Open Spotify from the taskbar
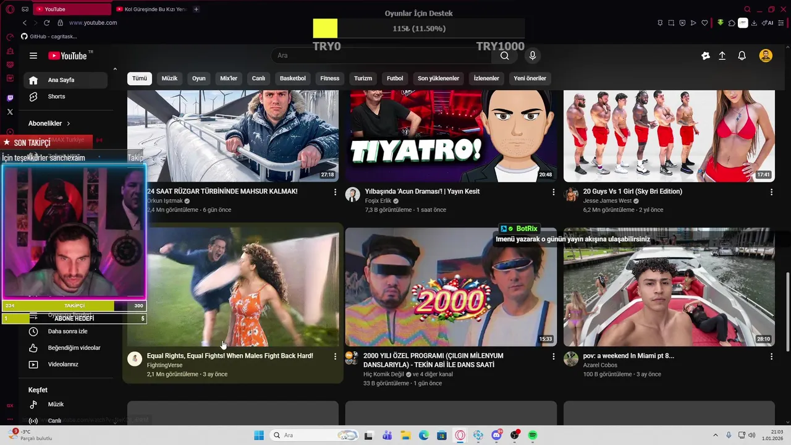 pos(533,435)
